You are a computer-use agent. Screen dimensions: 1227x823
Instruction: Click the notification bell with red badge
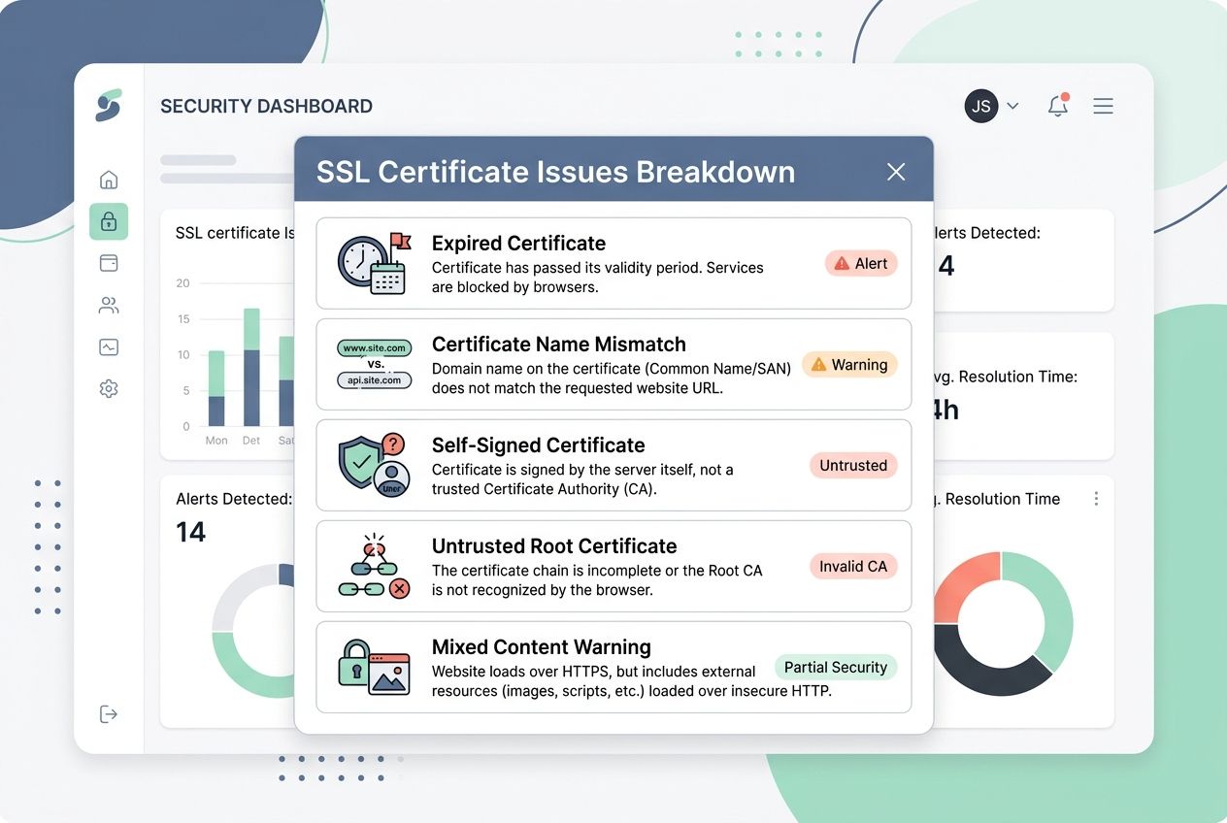[x=1057, y=106]
